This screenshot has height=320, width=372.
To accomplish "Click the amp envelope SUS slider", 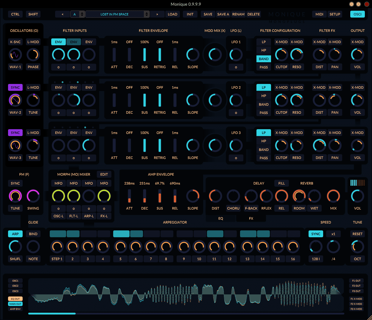I will (160, 196).
